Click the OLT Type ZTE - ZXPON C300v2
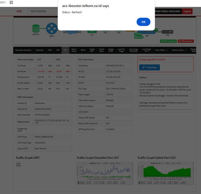 coord(116,89)
